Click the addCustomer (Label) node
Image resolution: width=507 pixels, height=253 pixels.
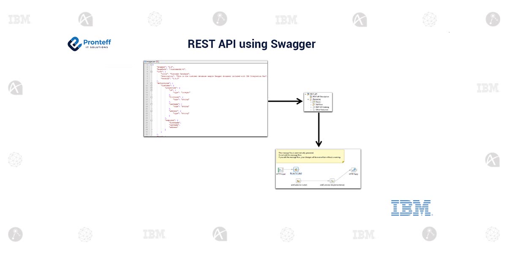click(298, 181)
